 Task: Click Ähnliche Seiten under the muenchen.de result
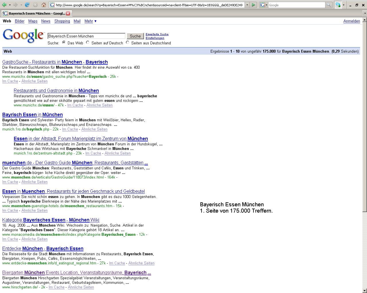[34, 182]
